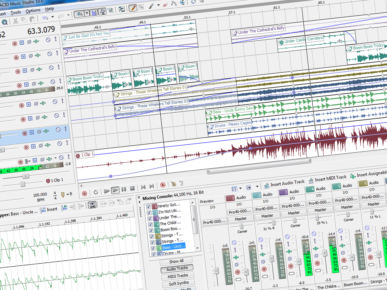Open the snapping tool dropdown arrow
Screen dimensions: 387x290
pyautogui.click(x=87, y=13)
